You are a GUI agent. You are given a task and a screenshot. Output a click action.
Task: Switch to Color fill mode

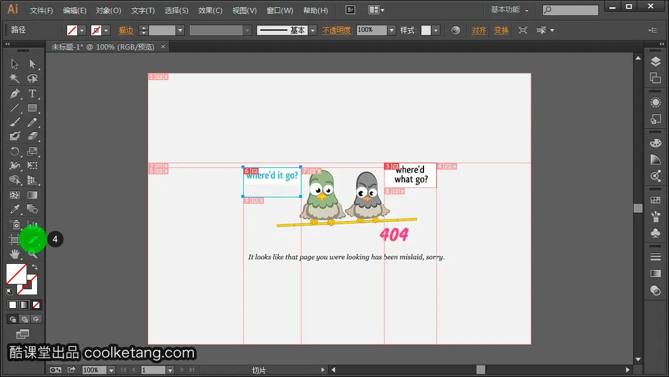(13, 305)
